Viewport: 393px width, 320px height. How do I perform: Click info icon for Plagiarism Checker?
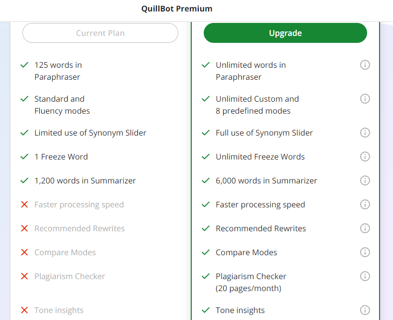pyautogui.click(x=365, y=276)
